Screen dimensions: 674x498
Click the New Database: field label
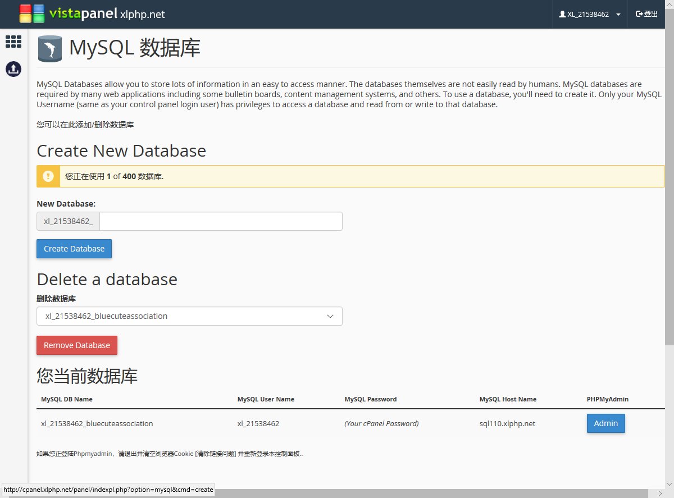66,204
